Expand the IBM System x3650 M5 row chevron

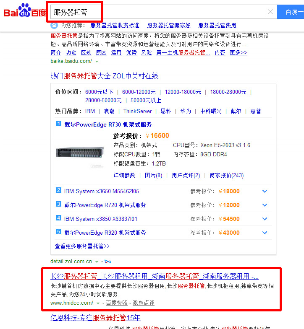click(265, 192)
